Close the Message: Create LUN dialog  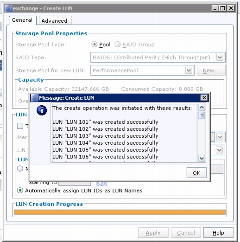coord(204,97)
